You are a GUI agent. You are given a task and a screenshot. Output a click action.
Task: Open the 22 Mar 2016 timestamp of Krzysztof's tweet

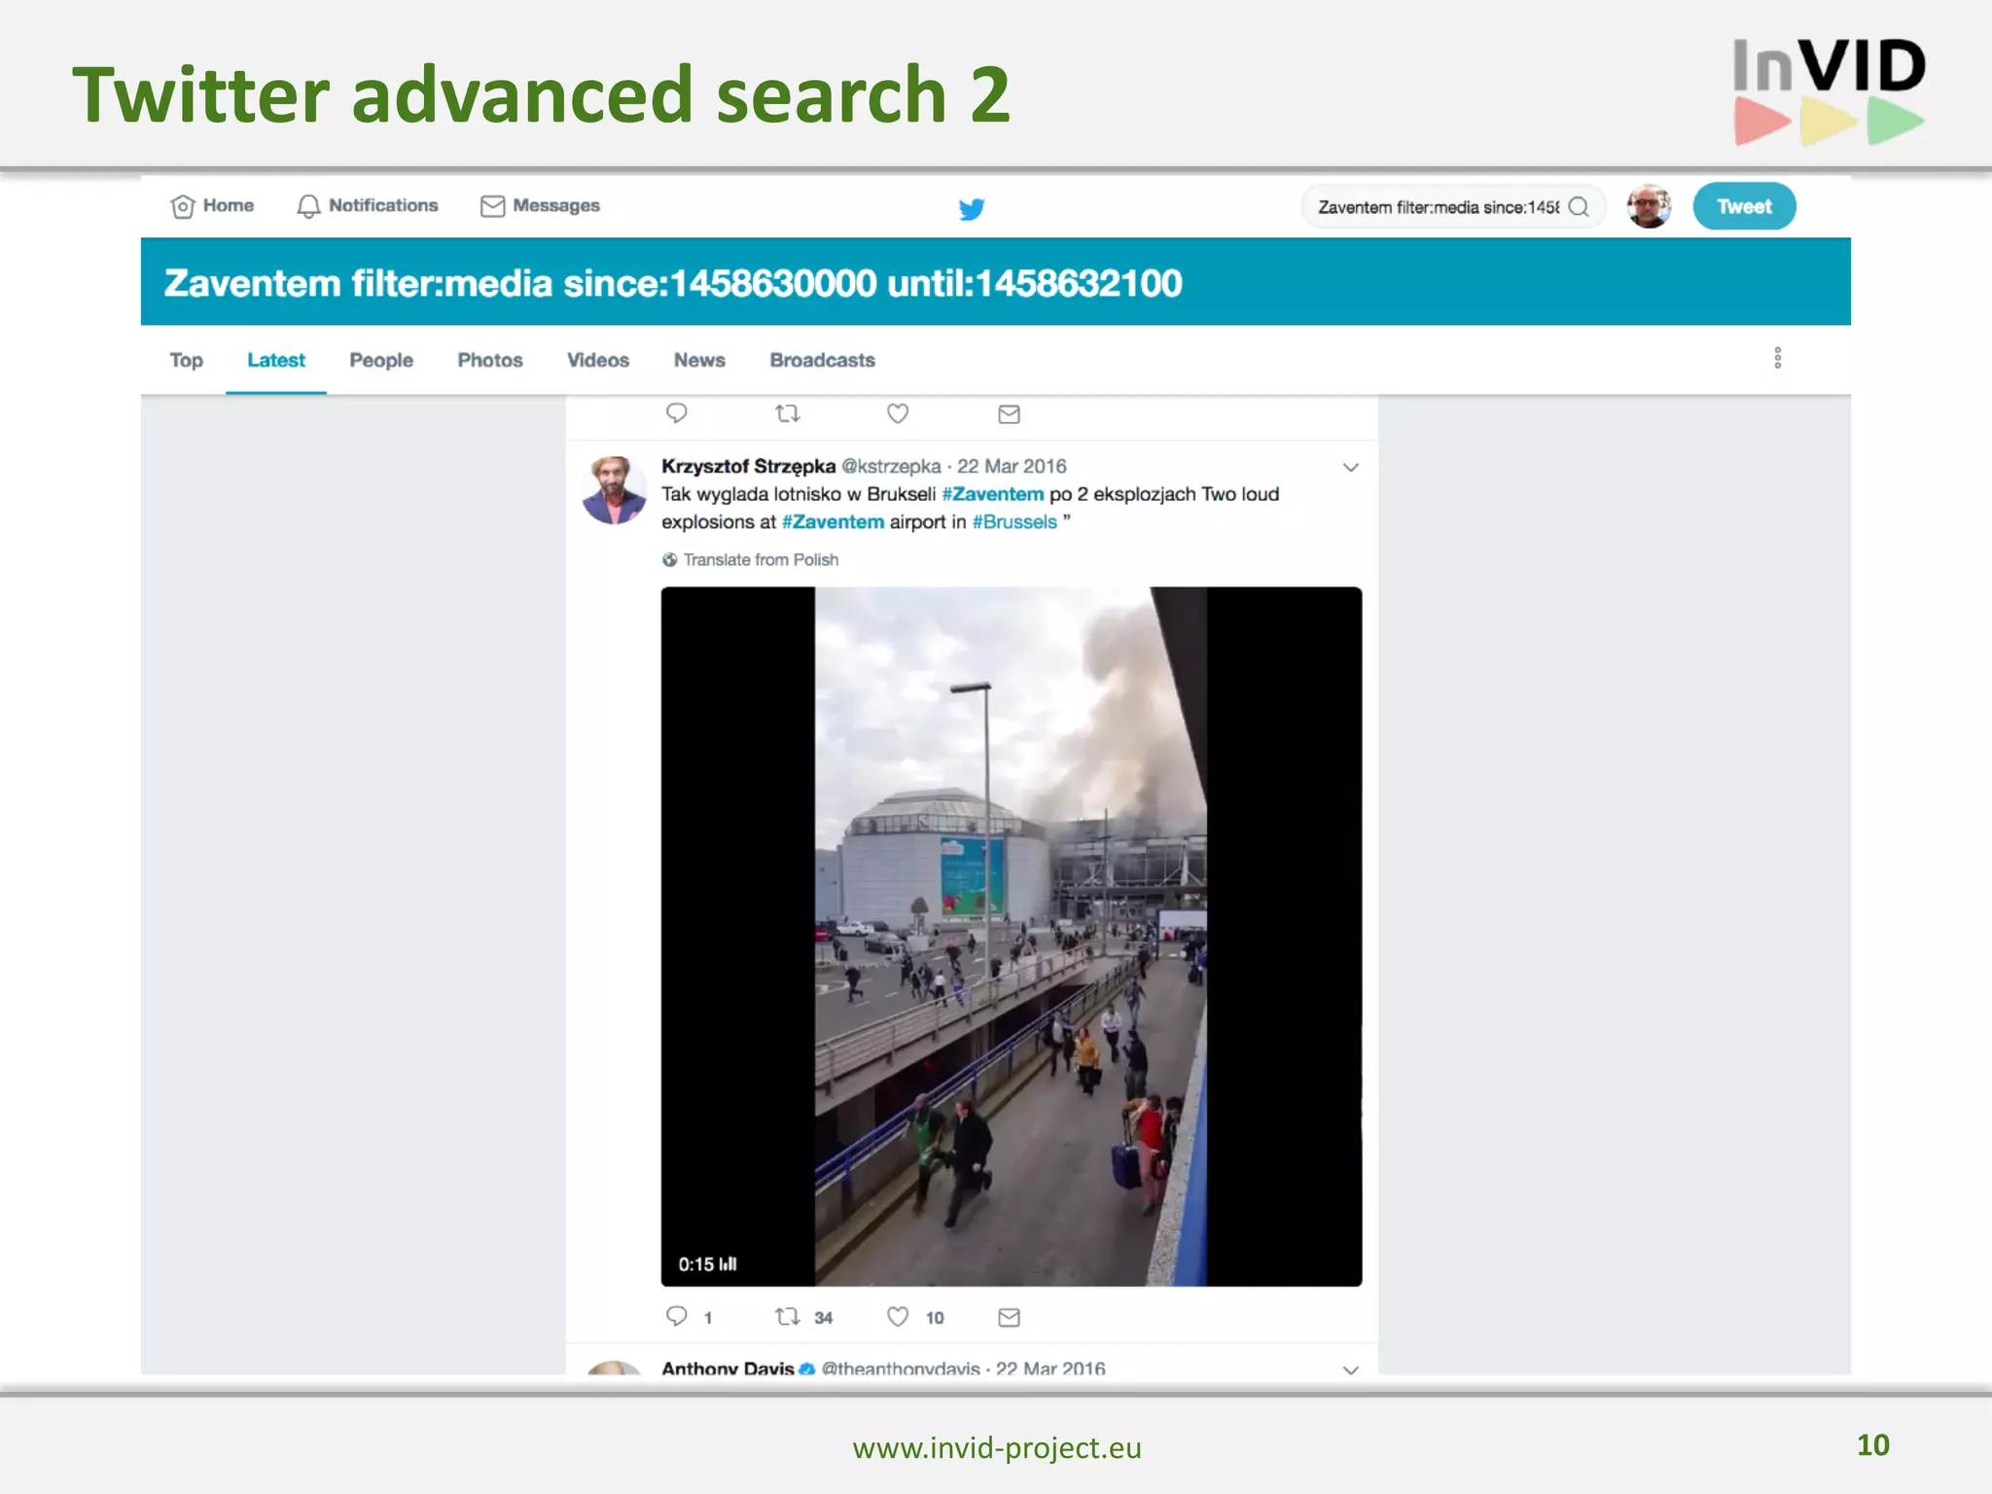[1012, 466]
